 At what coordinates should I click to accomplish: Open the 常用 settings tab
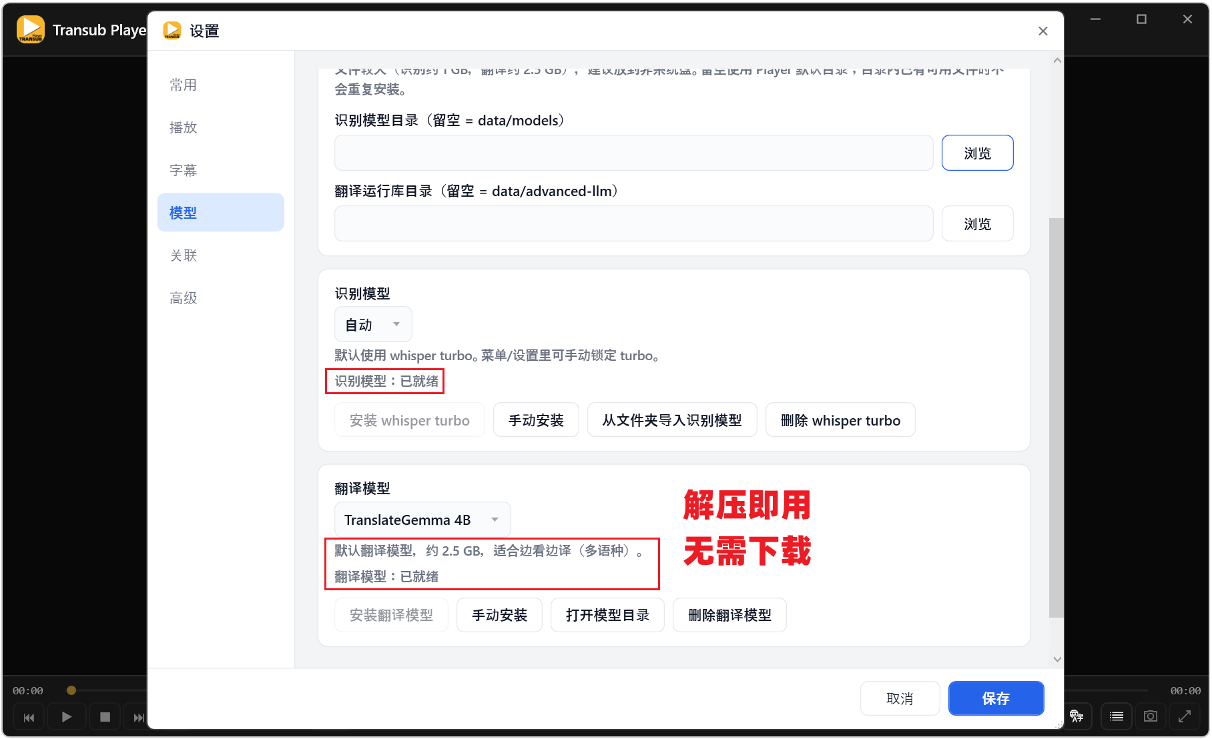tap(221, 85)
